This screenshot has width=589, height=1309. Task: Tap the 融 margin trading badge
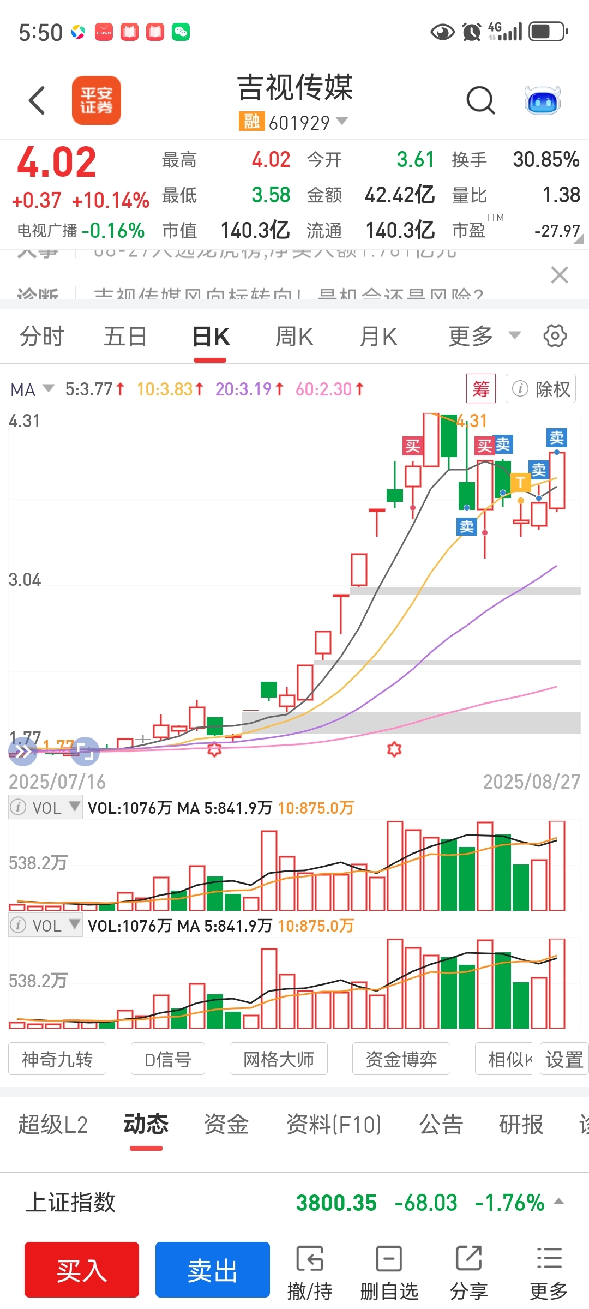[251, 122]
